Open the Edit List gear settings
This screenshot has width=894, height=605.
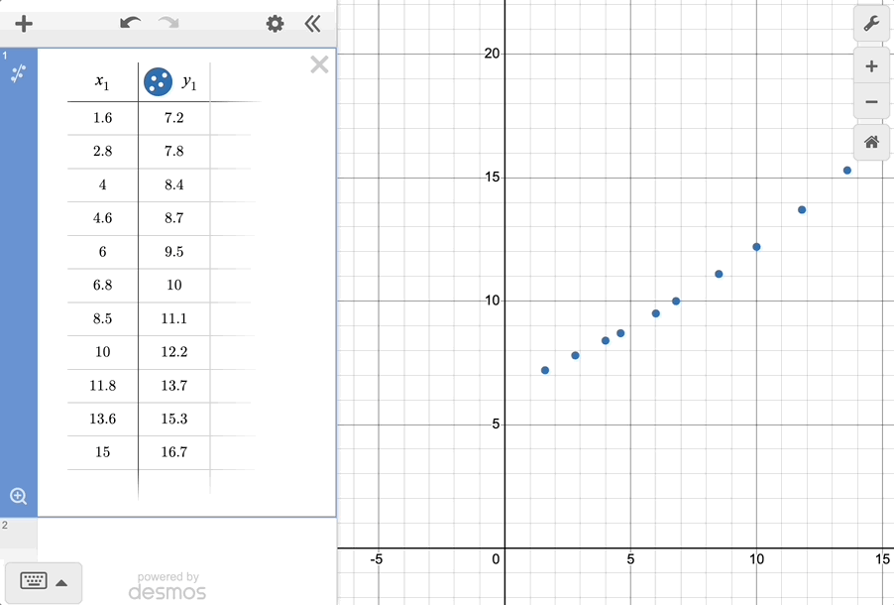click(x=276, y=24)
